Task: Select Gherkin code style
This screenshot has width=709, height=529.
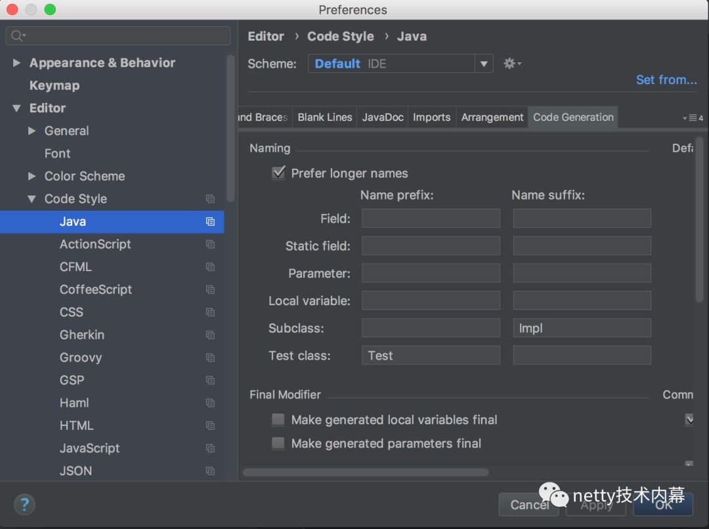Action: 112,335
